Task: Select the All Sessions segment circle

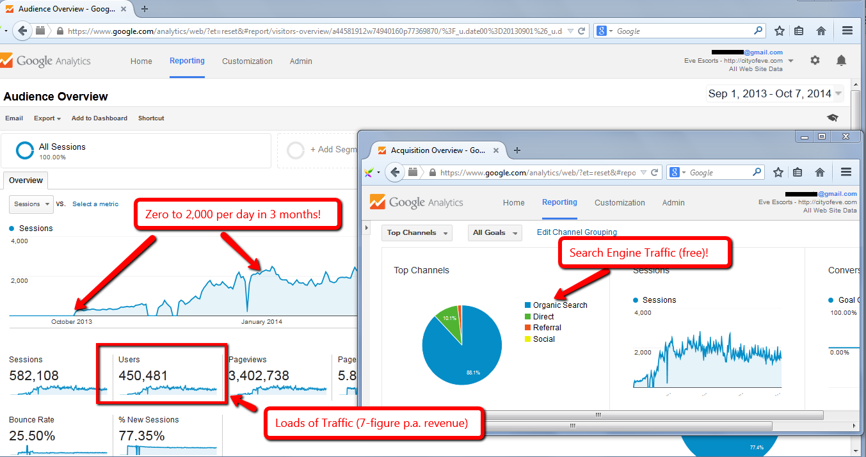Action: pos(24,150)
